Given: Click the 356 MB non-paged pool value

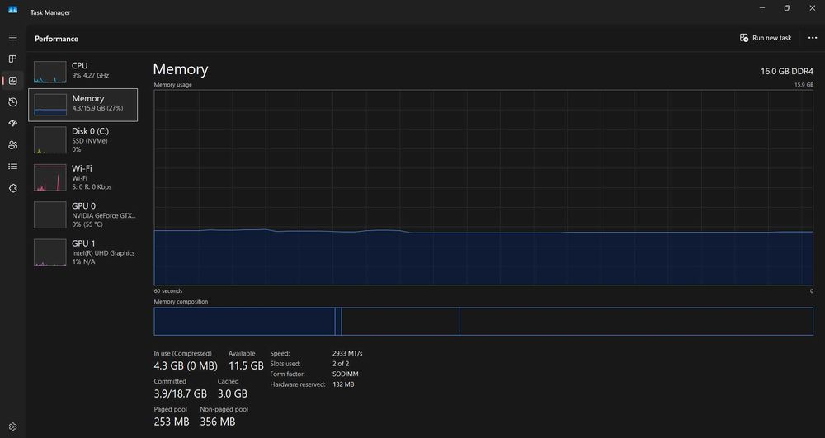Looking at the screenshot, I should [x=217, y=422].
